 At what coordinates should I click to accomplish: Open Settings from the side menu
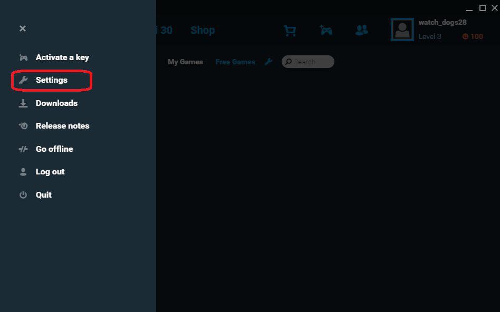coord(51,80)
